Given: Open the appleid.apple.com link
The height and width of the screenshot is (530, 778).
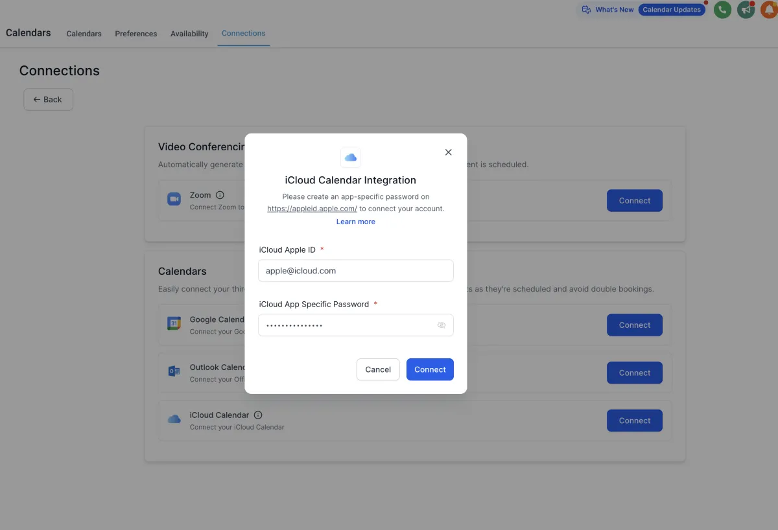Looking at the screenshot, I should click(x=312, y=209).
